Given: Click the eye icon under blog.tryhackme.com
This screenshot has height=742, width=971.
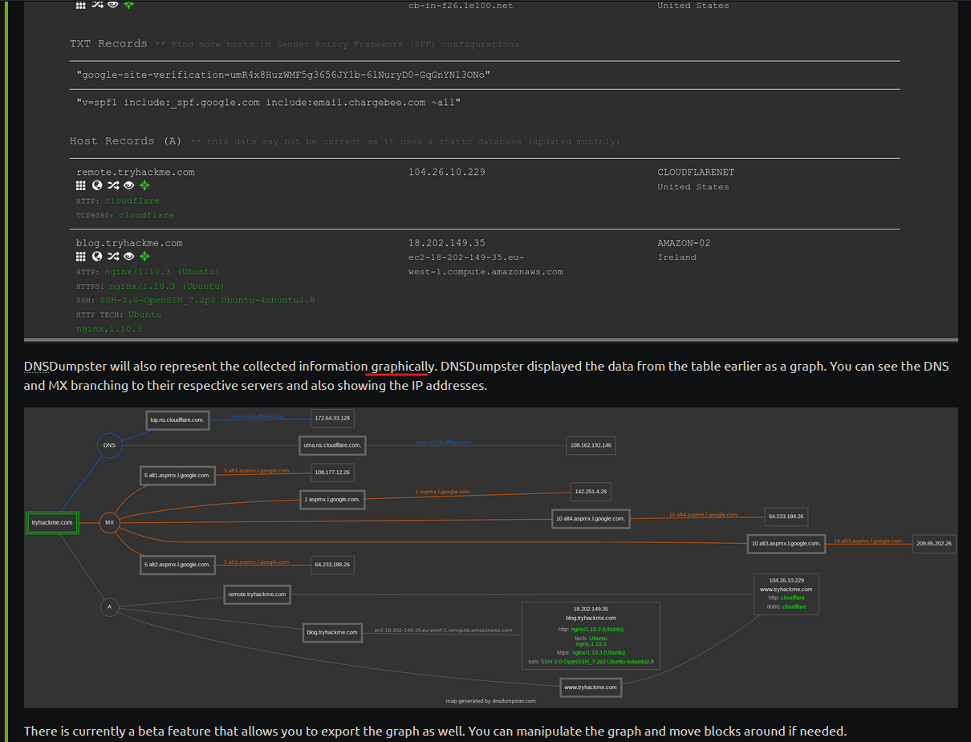Looking at the screenshot, I should point(128,257).
